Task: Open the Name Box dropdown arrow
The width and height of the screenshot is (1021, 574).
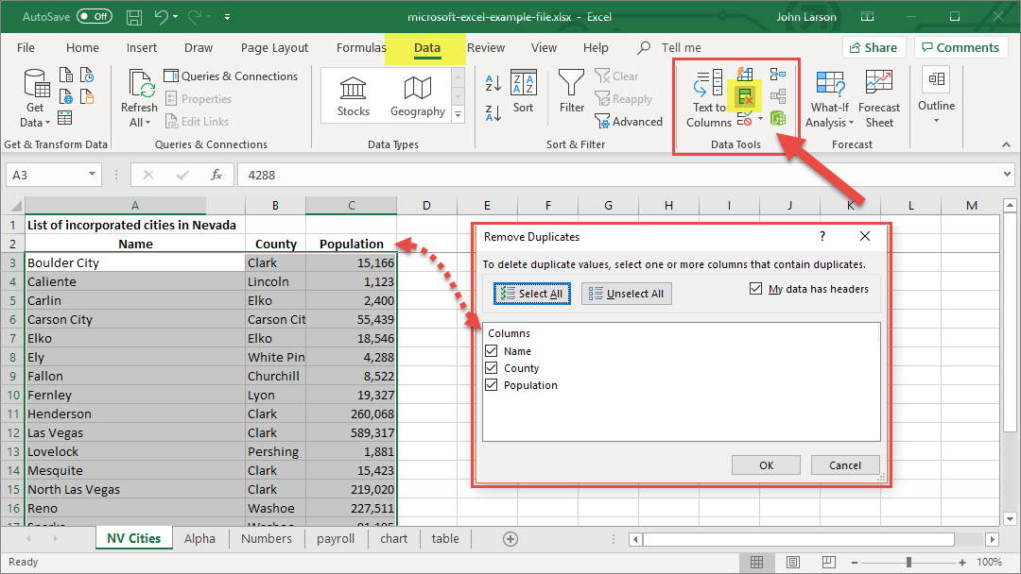Action: click(92, 175)
